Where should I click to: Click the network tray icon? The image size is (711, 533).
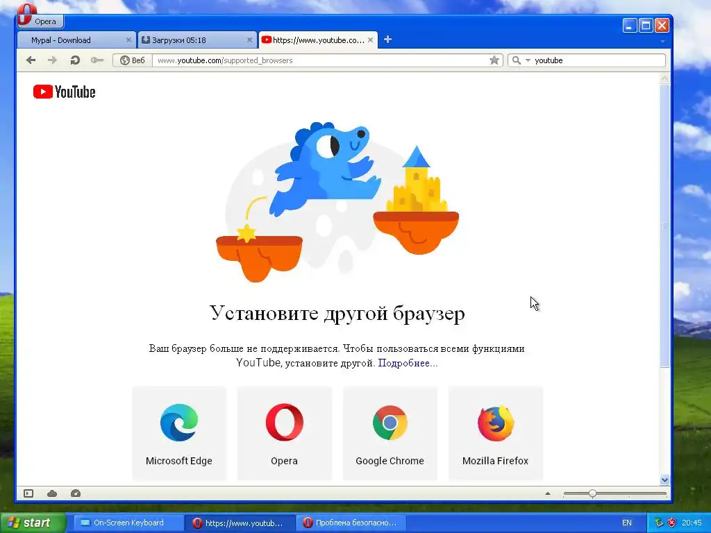point(659,523)
